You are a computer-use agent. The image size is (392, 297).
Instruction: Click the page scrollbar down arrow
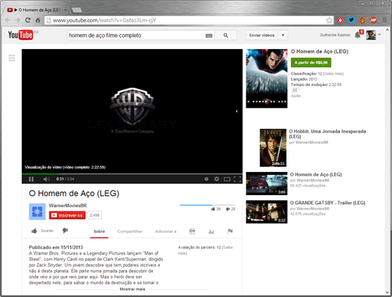click(x=387, y=292)
